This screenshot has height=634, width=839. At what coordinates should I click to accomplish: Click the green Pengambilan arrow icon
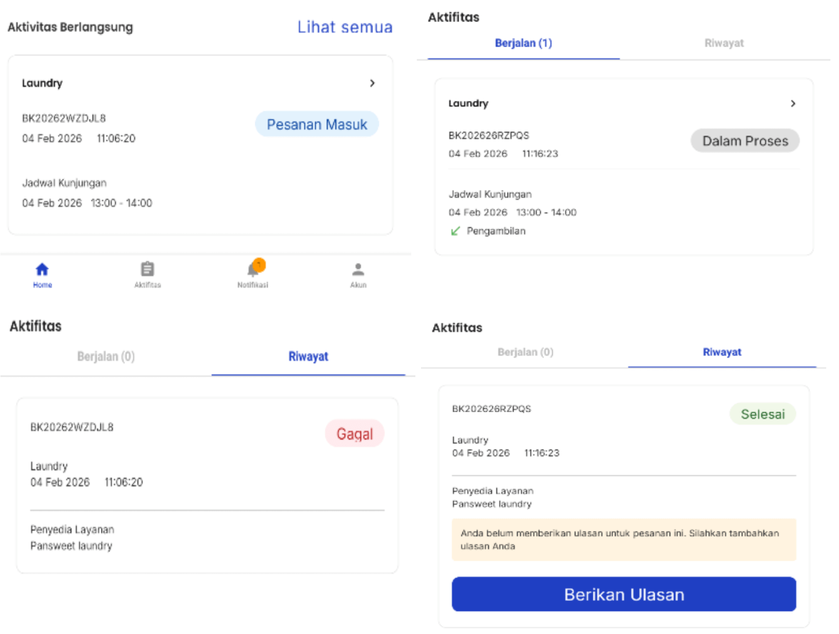(455, 231)
